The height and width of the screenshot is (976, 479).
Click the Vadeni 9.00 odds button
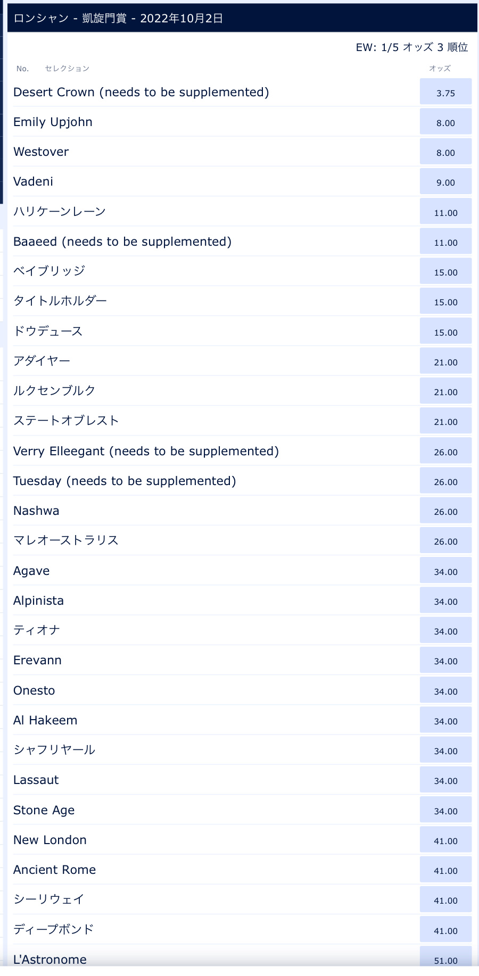tap(445, 181)
